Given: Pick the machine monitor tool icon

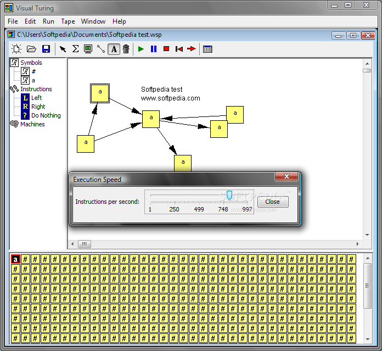Looking at the screenshot, I should click(x=88, y=49).
